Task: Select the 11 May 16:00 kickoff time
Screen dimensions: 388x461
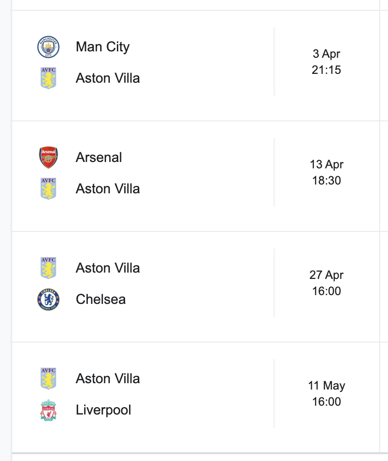Action: (326, 393)
